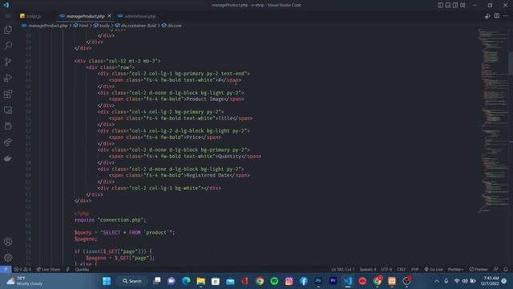This screenshot has height=289, width=513.
Task: Open the Mostly cloudy weather widget
Action: click(26, 281)
